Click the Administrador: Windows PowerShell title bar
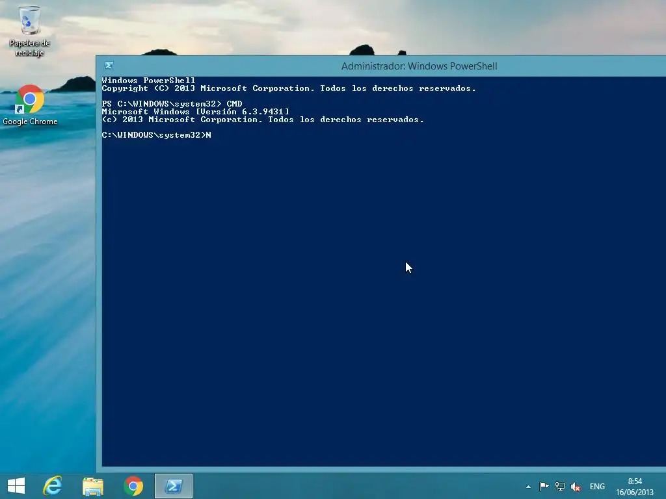Screen dimensions: 666x499 (419, 66)
